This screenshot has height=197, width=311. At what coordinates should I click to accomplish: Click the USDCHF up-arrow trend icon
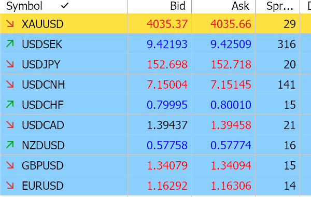[10, 105]
